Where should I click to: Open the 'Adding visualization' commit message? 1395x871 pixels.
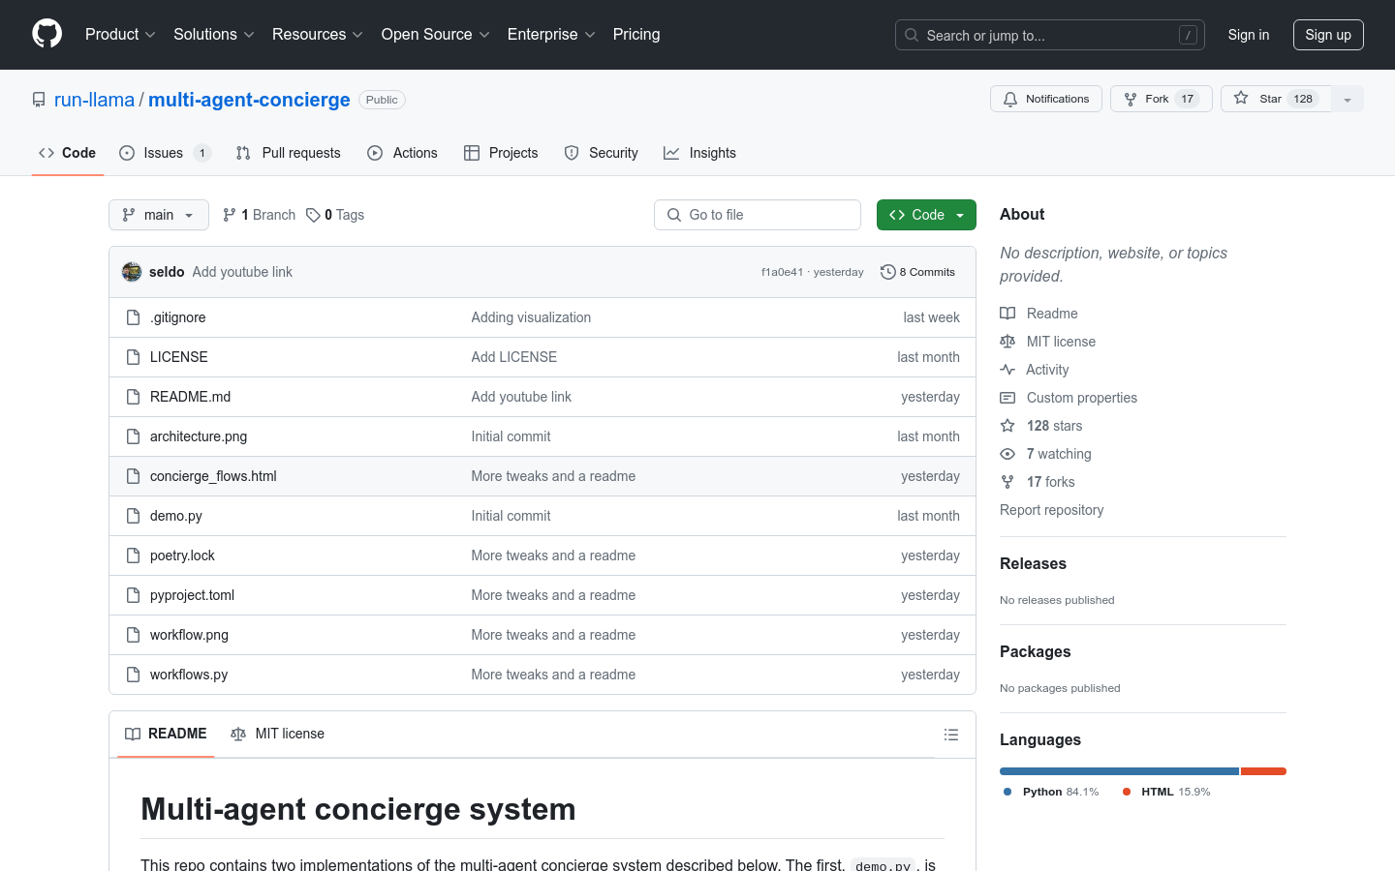point(531,317)
